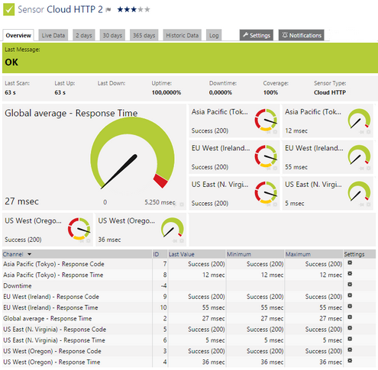Open the 30 days tab
The height and width of the screenshot is (370, 378).
pyautogui.click(x=112, y=35)
